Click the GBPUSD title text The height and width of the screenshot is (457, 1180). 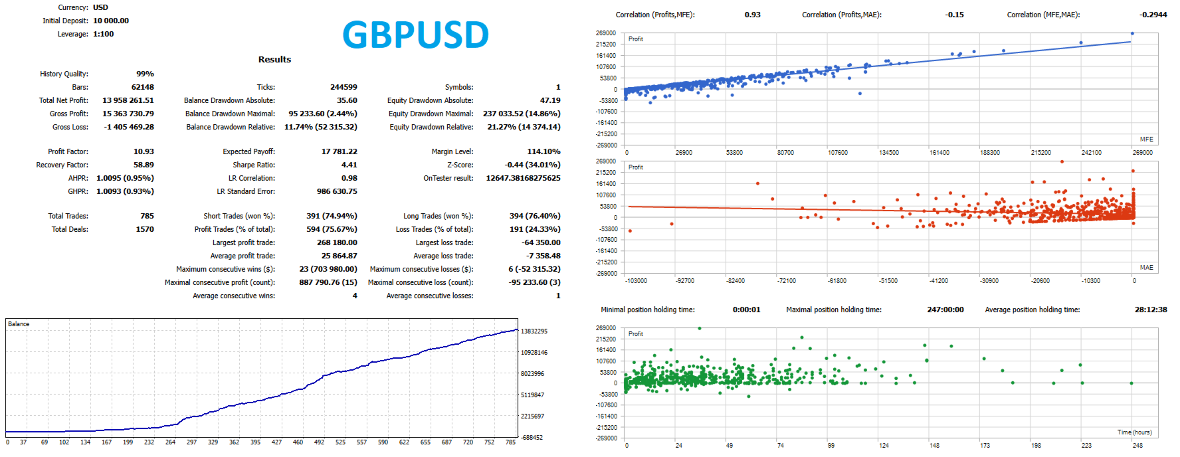point(416,35)
